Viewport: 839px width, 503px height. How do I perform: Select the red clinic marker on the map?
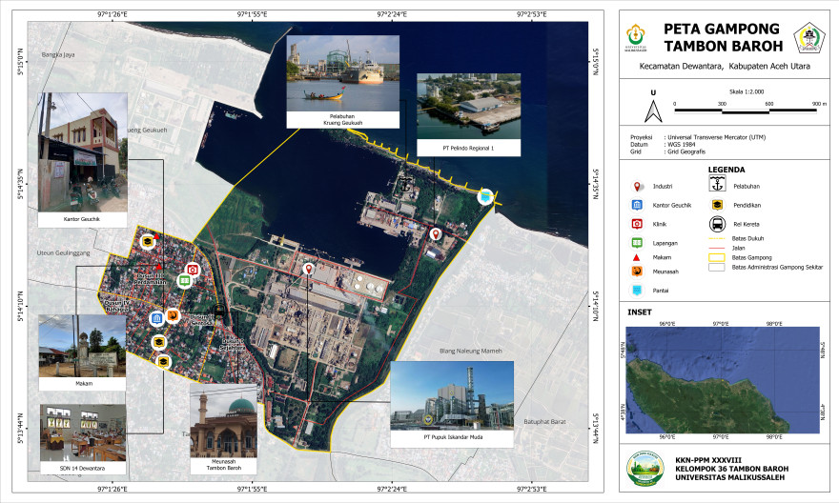click(x=192, y=271)
